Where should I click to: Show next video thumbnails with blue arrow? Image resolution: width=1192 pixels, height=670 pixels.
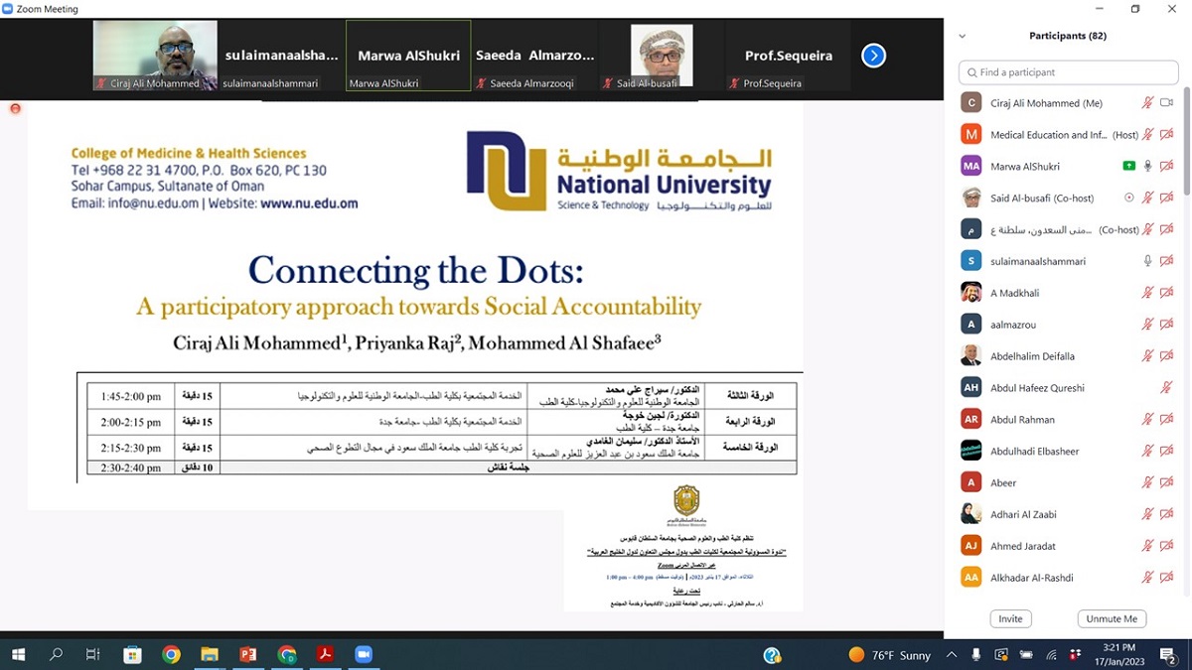[x=873, y=56]
